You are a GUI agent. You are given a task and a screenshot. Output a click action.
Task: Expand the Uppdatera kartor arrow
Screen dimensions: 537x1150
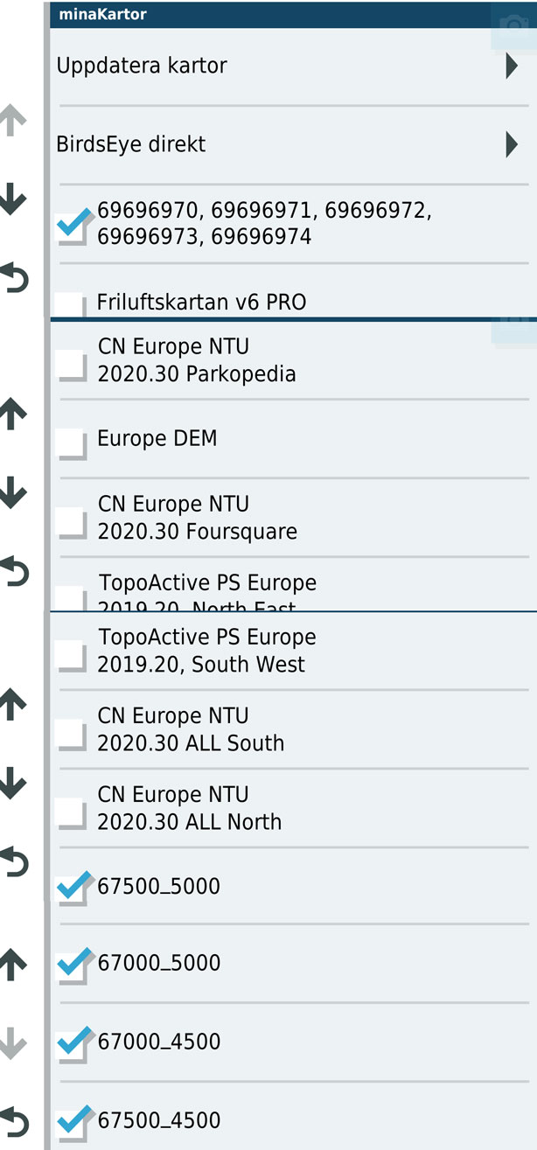(x=512, y=66)
